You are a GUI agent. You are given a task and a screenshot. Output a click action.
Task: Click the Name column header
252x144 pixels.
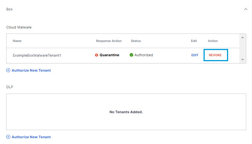point(17,41)
